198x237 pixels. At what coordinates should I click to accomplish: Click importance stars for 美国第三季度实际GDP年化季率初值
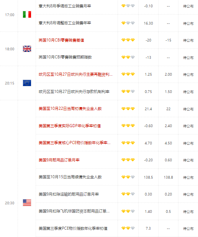pyautogui.click(x=128, y=126)
